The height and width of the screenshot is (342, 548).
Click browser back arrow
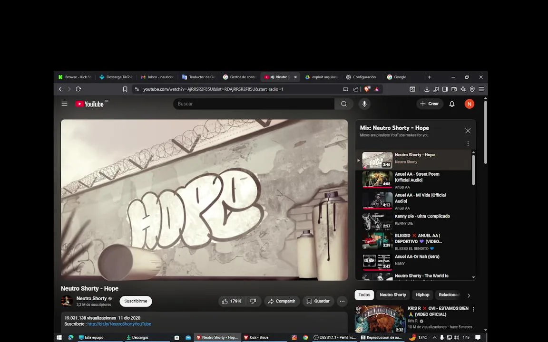coord(60,89)
